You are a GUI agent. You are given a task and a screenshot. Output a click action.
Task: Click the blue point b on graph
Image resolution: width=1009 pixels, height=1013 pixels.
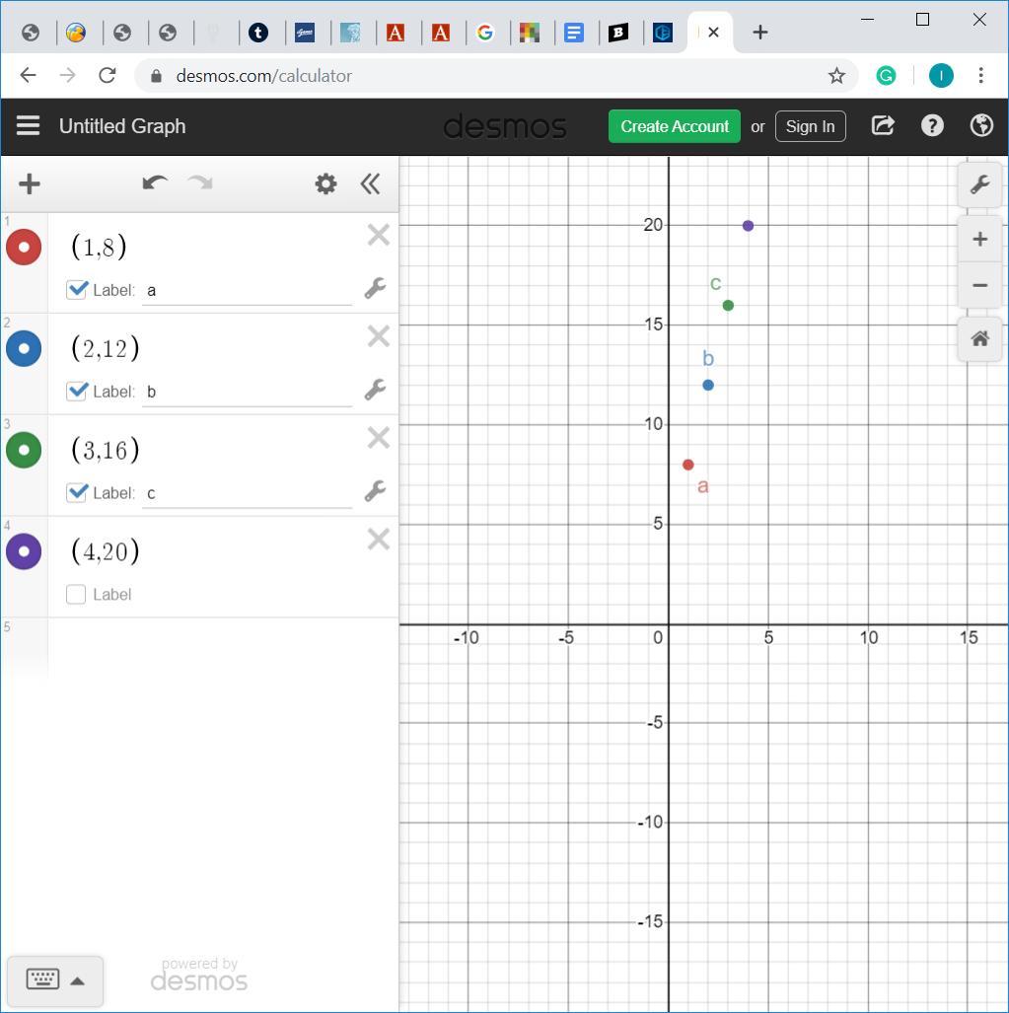pos(708,385)
